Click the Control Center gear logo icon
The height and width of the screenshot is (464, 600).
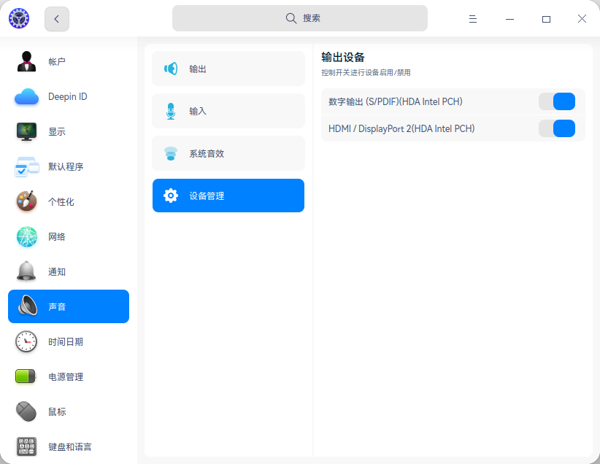[x=19, y=18]
